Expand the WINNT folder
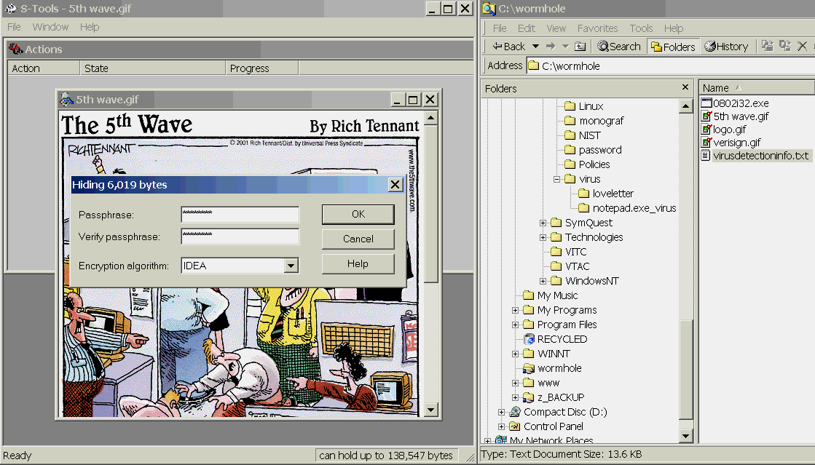 (x=515, y=354)
